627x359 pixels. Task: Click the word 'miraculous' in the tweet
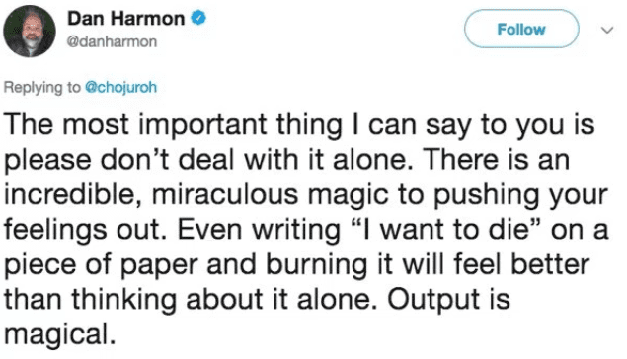(x=225, y=194)
